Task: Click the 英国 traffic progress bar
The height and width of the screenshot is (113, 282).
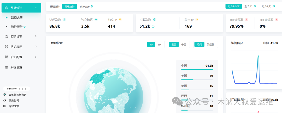Action: (197, 90)
